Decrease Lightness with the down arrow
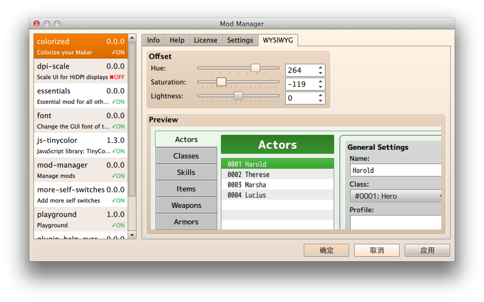 321,101
